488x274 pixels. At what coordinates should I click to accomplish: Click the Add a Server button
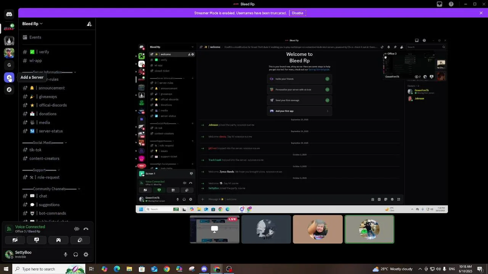9,78
